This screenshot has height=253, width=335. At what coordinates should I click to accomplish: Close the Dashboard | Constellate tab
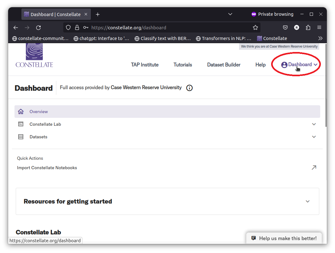pos(86,14)
